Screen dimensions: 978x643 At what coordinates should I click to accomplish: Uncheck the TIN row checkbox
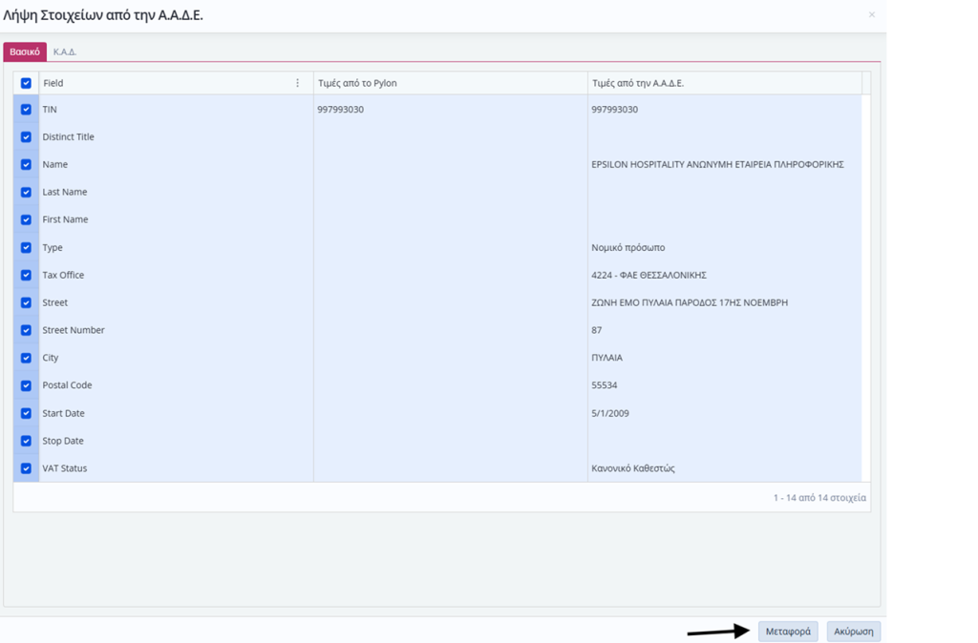[26, 110]
